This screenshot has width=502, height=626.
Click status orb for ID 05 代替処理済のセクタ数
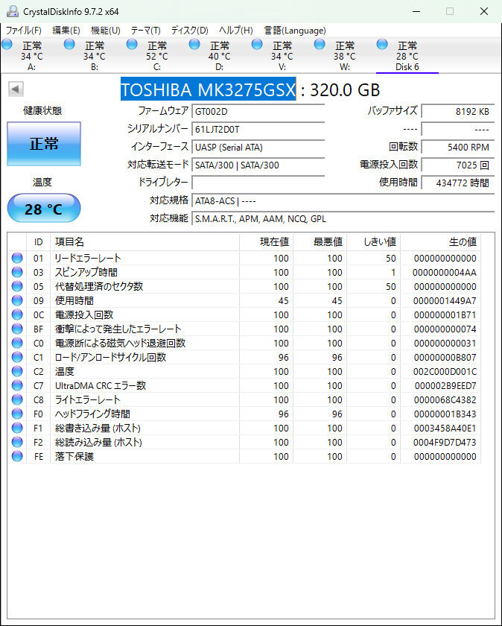(17, 286)
